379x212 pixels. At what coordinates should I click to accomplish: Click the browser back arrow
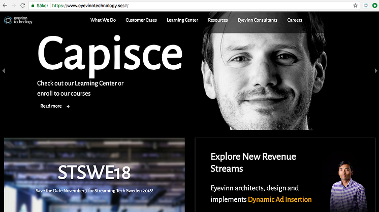5,5
